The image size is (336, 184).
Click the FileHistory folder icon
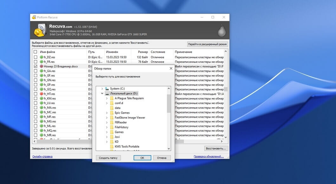tap(112, 127)
